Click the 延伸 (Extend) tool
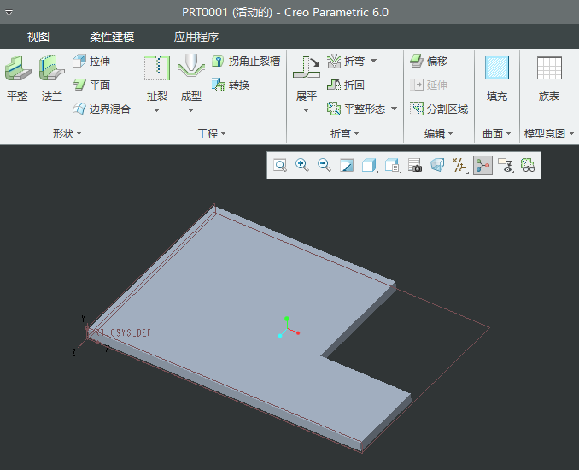The width and height of the screenshot is (579, 470). pyautogui.click(x=429, y=85)
